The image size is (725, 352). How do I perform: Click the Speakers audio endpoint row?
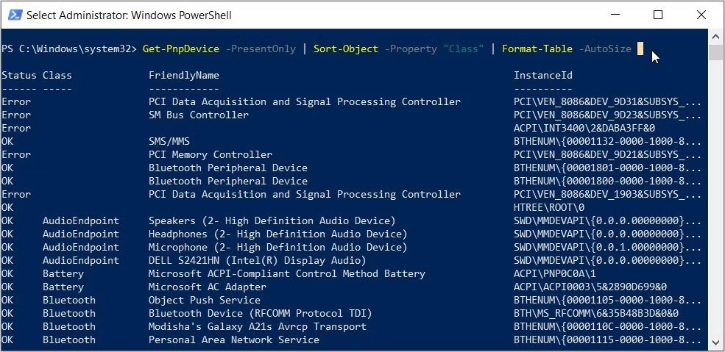coord(272,220)
